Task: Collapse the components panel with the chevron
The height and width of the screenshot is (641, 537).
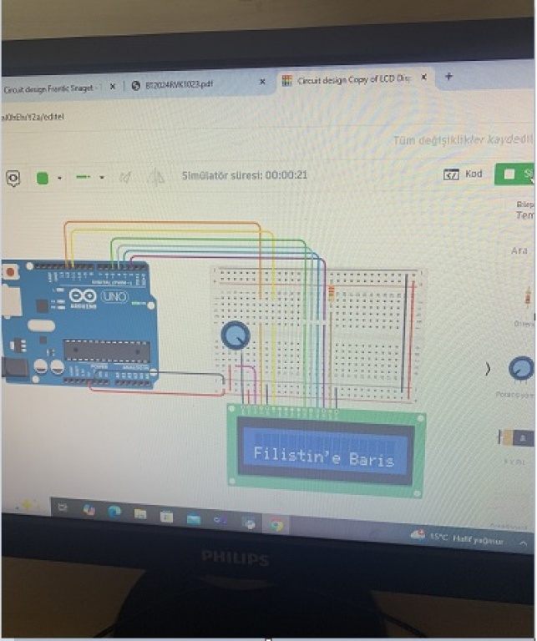Action: click(x=488, y=368)
